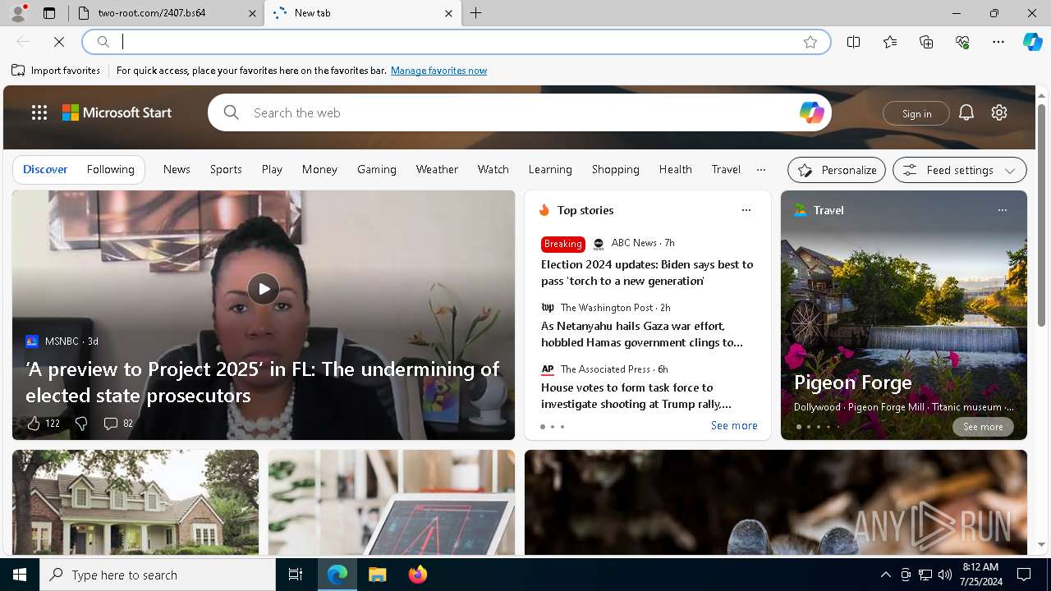Click Copilot icon in web search box
This screenshot has height=591, width=1051.
pyautogui.click(x=811, y=112)
